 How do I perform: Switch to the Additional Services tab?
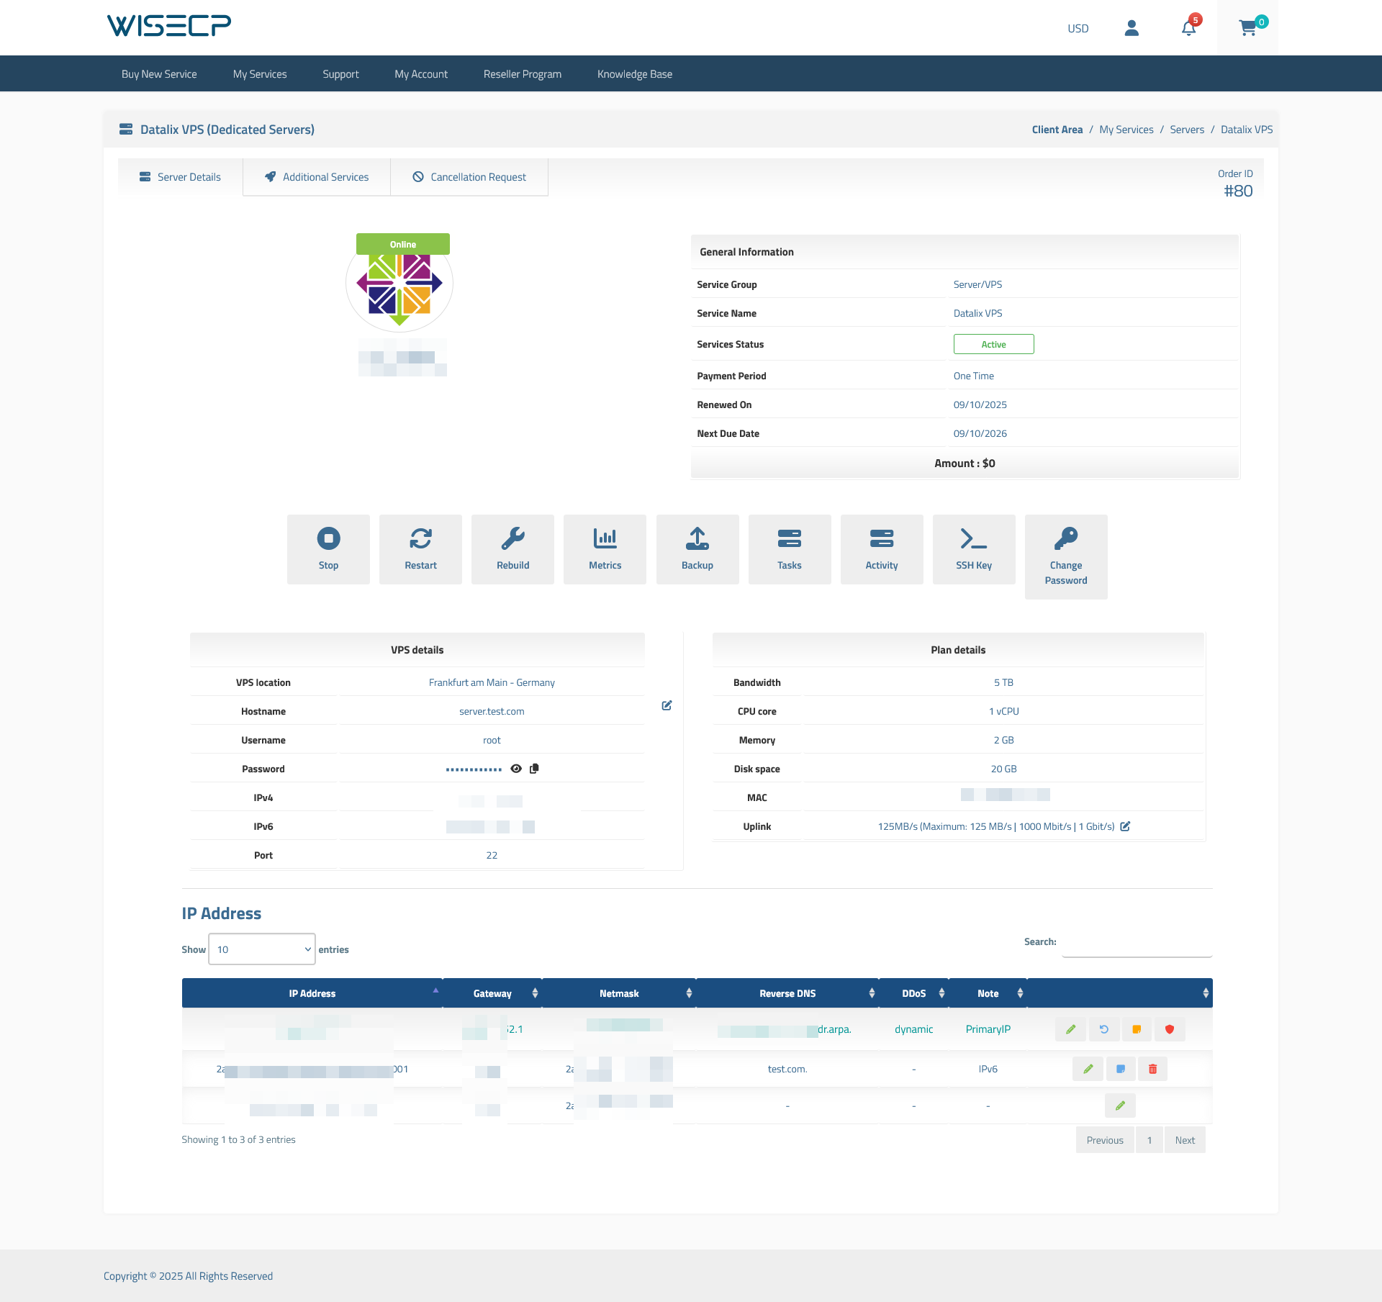point(317,177)
